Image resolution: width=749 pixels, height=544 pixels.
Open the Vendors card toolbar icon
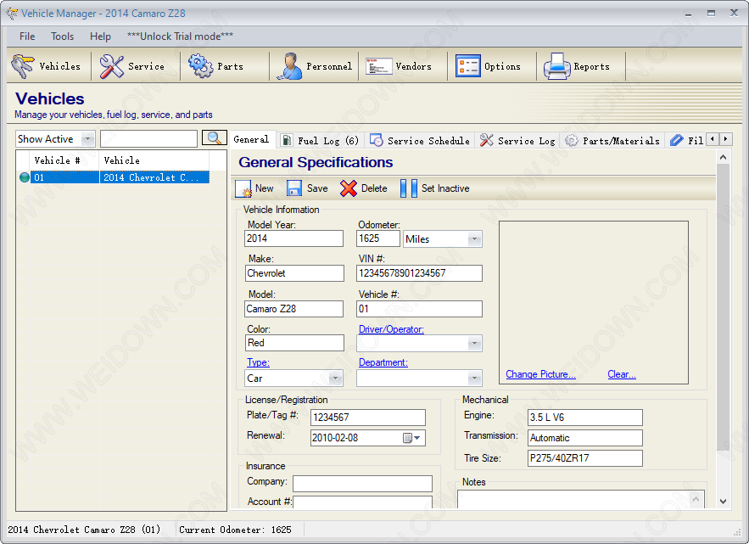pos(379,66)
